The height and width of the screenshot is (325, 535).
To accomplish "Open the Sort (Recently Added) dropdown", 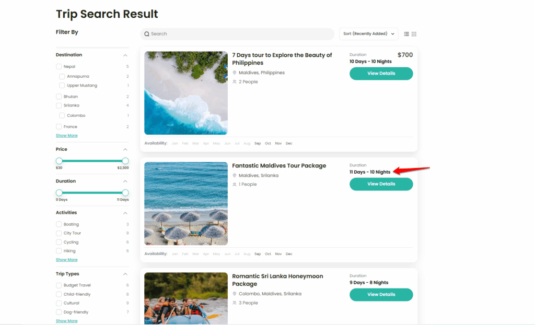I will (368, 34).
